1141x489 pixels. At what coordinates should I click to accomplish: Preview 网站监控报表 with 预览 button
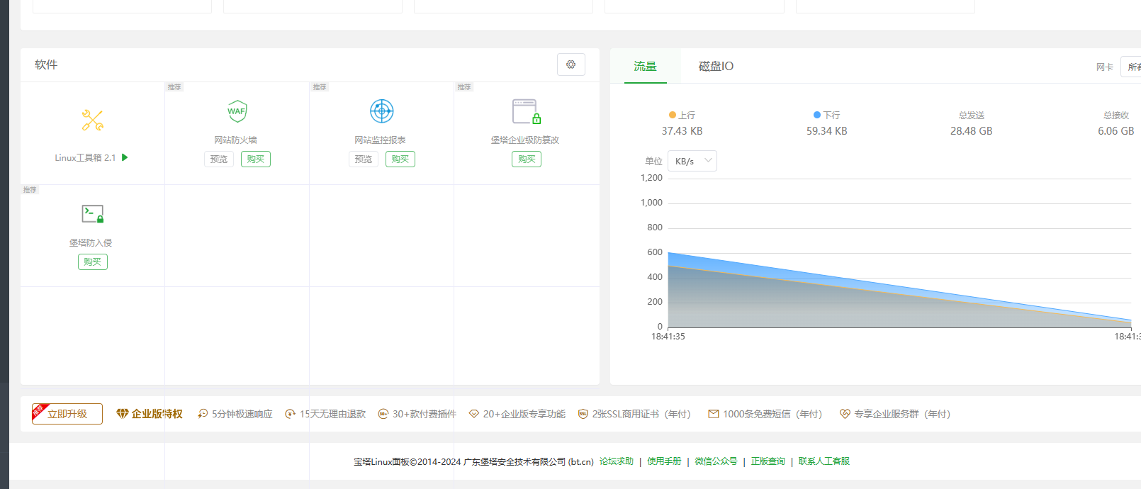[364, 159]
